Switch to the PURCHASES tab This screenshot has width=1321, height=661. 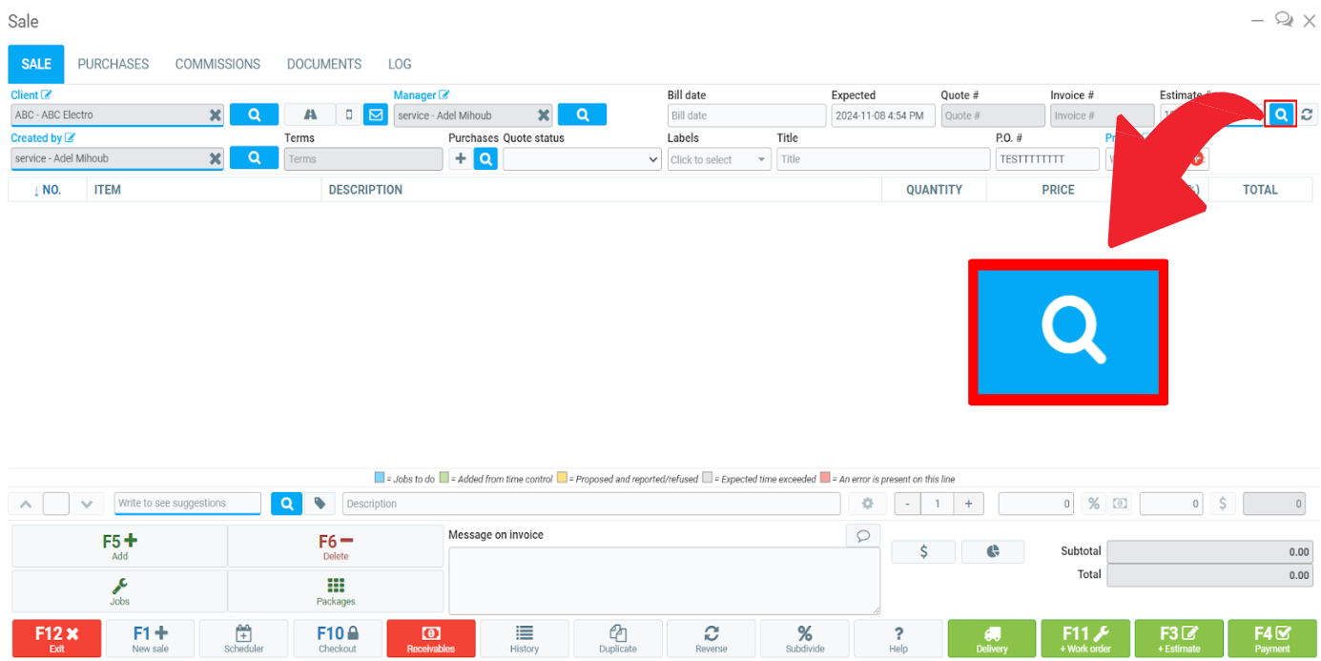point(114,64)
